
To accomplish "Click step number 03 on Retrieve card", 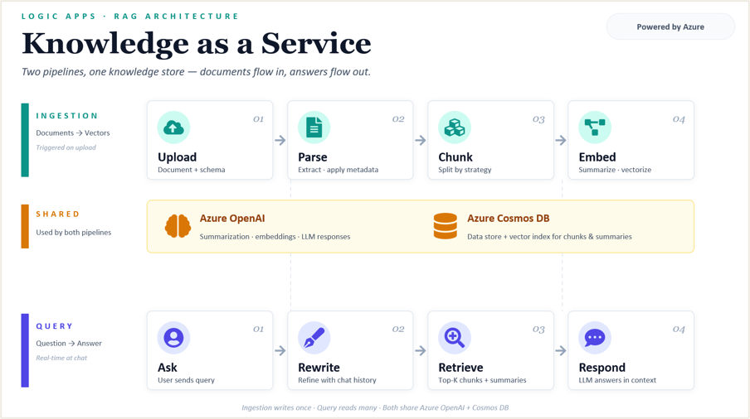I will (538, 330).
